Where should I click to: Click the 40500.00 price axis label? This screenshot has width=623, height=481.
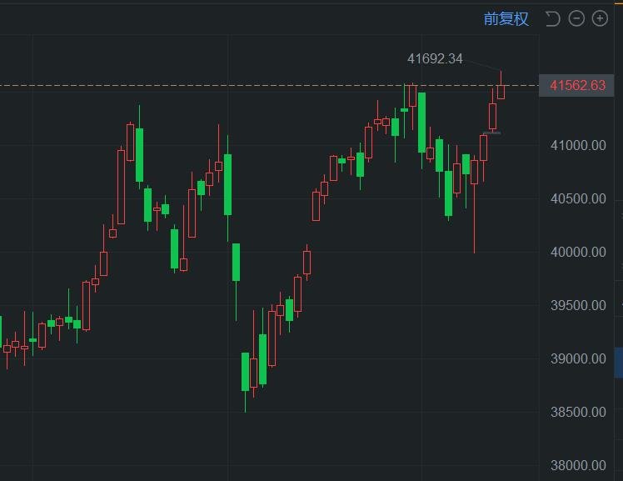(x=577, y=198)
